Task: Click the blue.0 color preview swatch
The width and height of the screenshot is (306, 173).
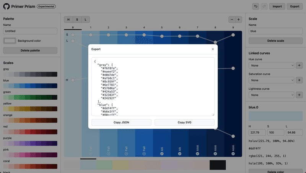Action: click(275, 116)
